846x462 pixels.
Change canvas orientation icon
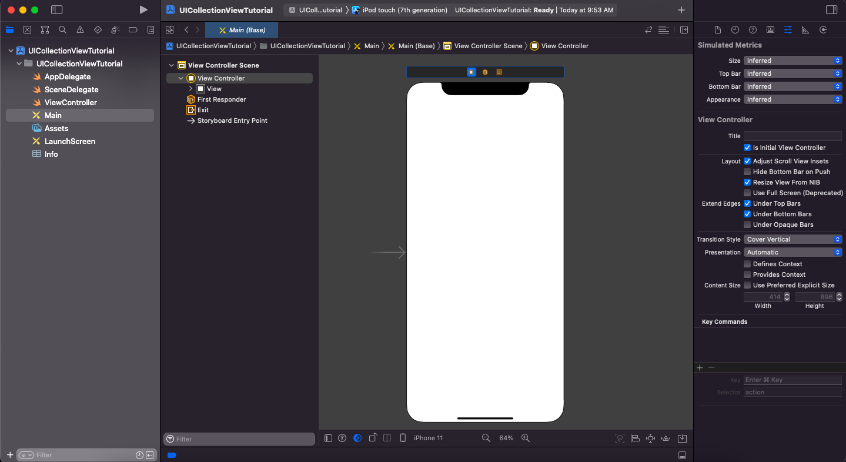point(373,438)
